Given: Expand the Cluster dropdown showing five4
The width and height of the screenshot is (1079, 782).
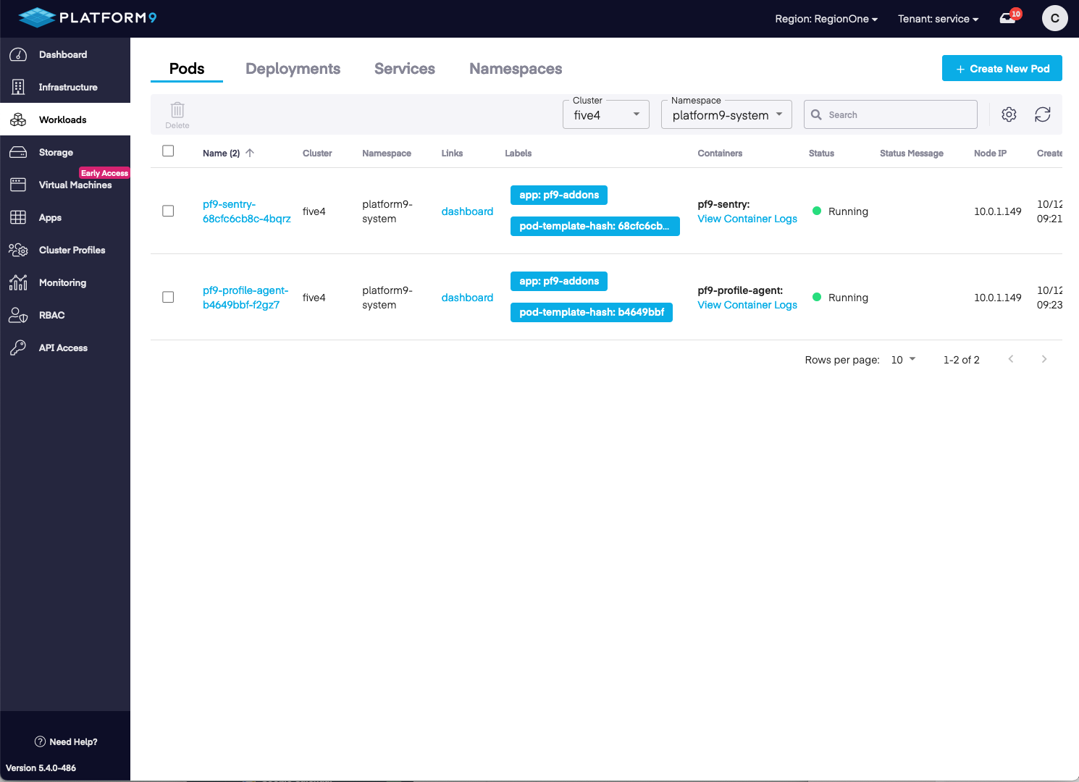Looking at the screenshot, I should [606, 115].
